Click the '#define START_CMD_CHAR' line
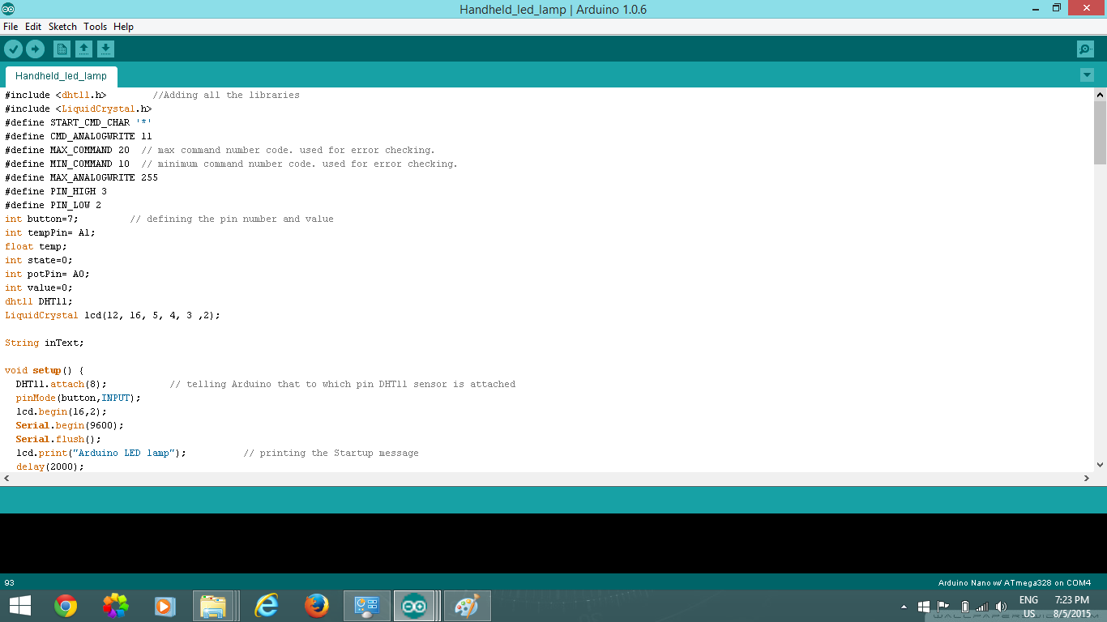This screenshot has height=622, width=1107. click(x=78, y=122)
